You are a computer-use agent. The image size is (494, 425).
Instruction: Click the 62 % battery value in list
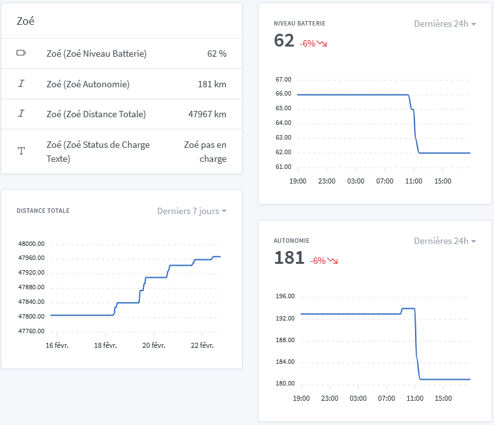coord(216,54)
